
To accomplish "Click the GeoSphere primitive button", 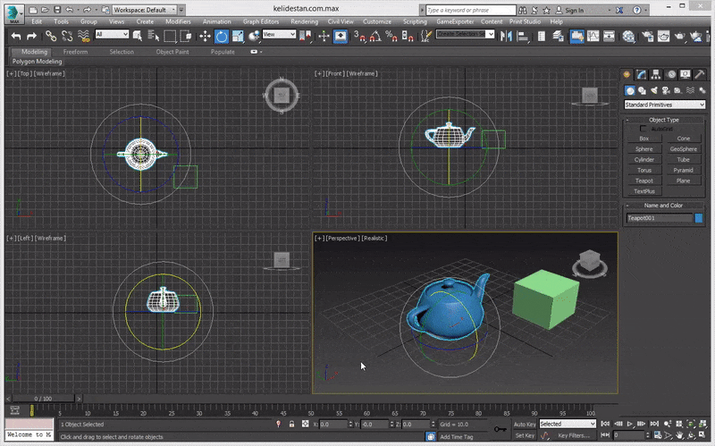I will 683,149.
